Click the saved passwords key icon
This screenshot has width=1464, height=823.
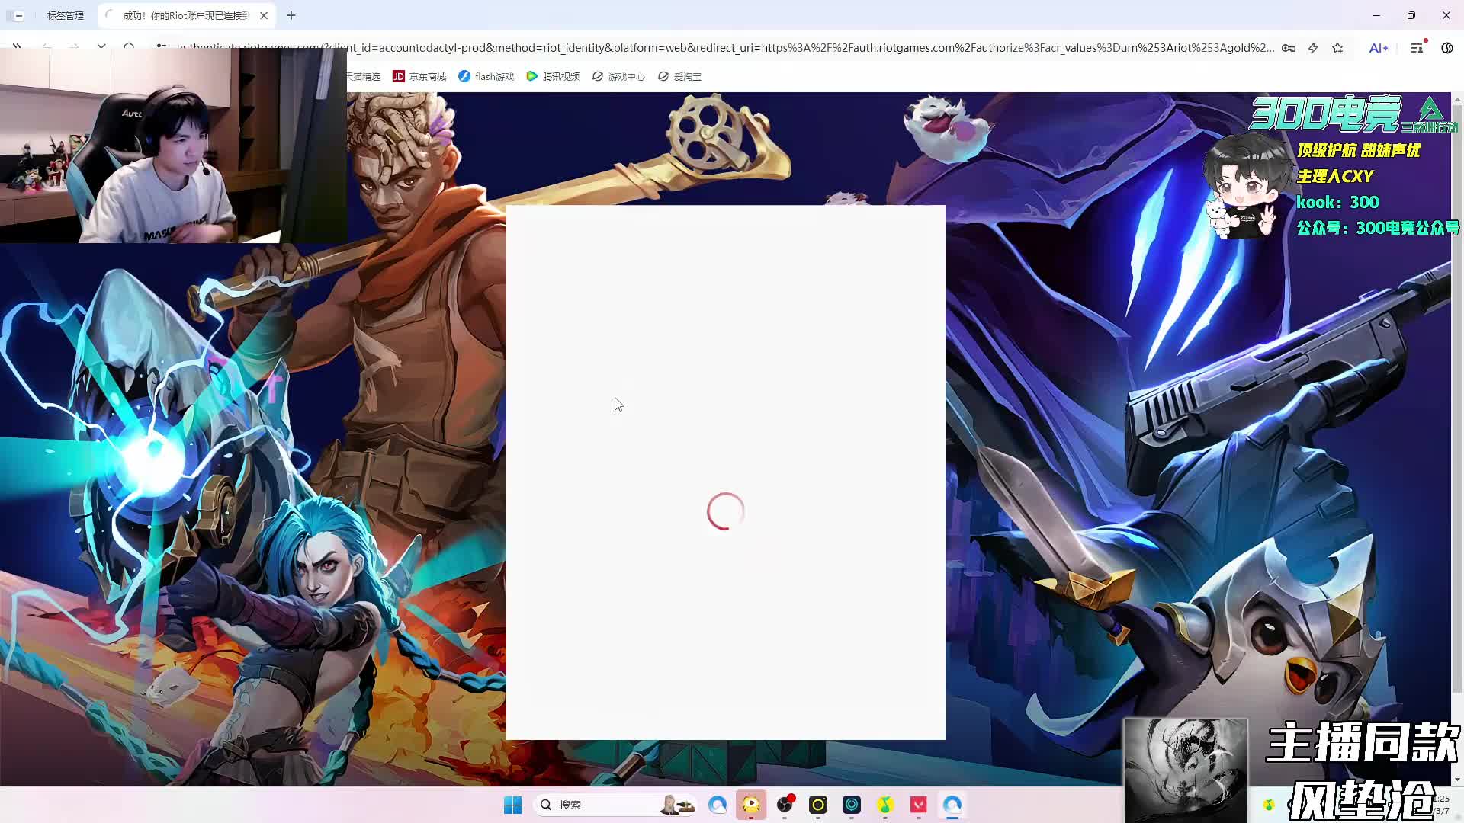(1289, 48)
